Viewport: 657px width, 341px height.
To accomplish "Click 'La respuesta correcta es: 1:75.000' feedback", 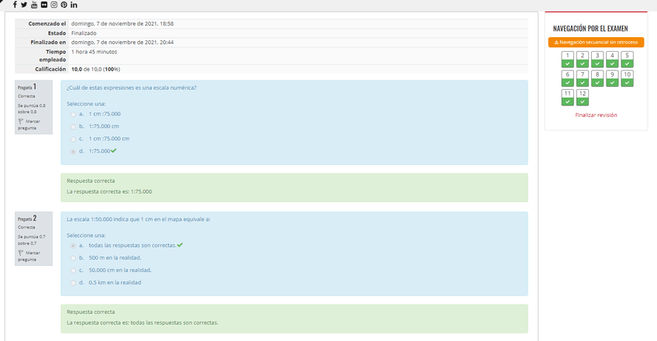I will click(x=109, y=191).
